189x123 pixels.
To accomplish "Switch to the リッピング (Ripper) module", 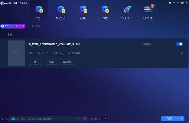I will pyautogui.click(x=61, y=12).
